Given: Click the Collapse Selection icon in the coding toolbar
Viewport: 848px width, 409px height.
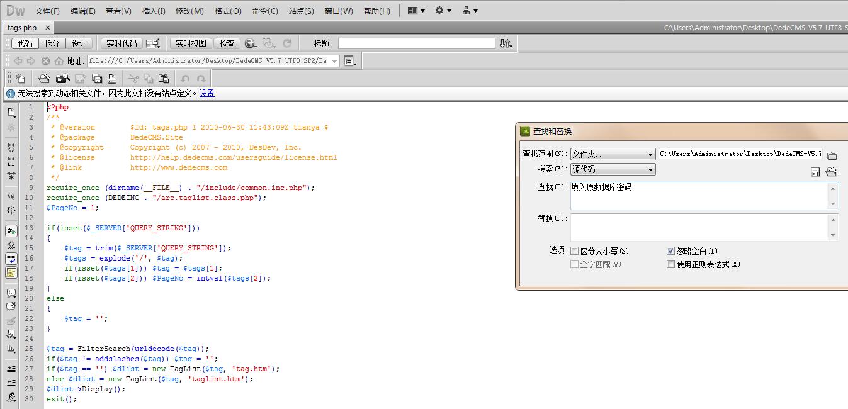Looking at the screenshot, I should tap(11, 162).
